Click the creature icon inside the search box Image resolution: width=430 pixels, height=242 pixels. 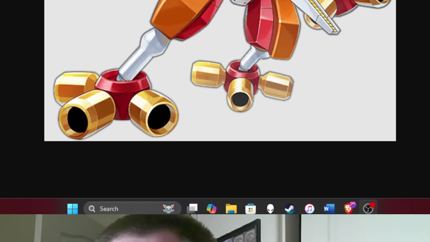[x=169, y=209]
